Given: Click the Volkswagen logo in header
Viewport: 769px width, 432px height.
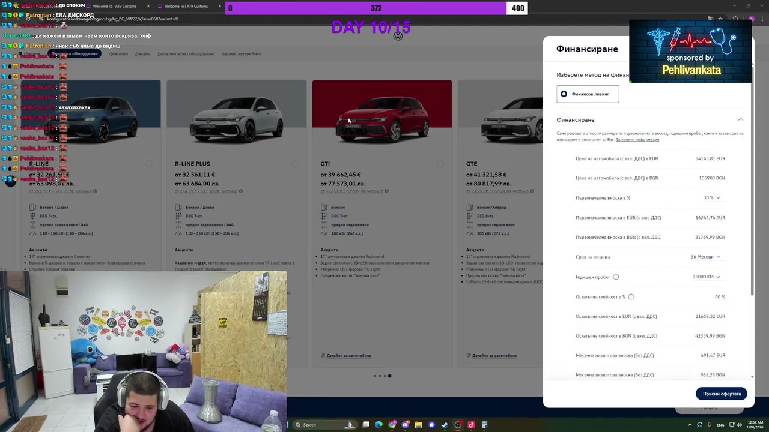Looking at the screenshot, I should (x=398, y=37).
